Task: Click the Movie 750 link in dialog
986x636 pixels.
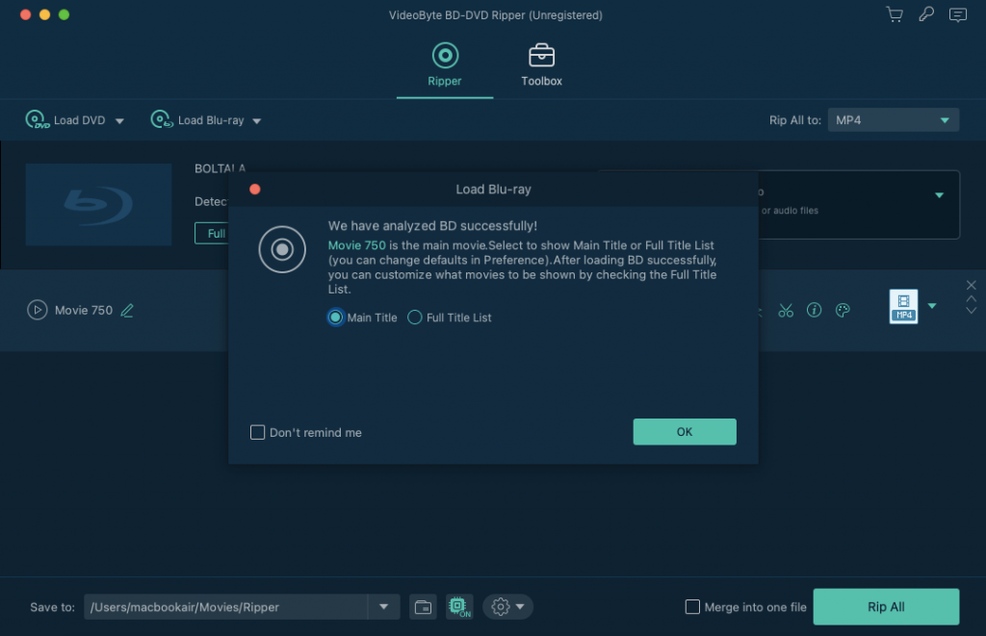Action: 356,245
